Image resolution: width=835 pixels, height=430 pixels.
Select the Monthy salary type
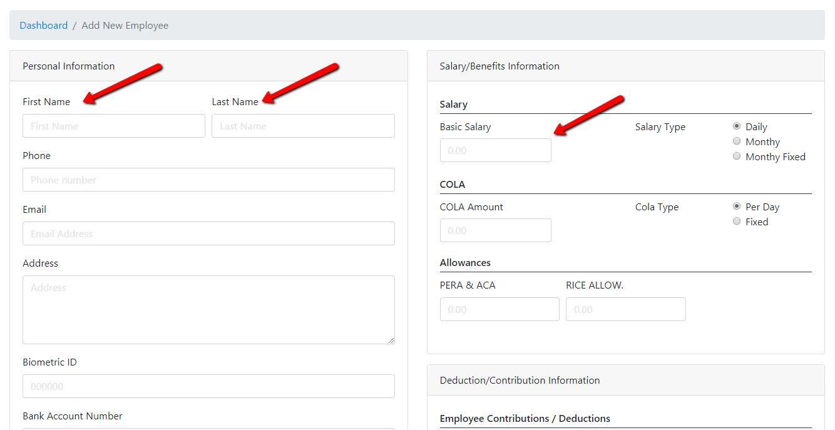coord(737,141)
